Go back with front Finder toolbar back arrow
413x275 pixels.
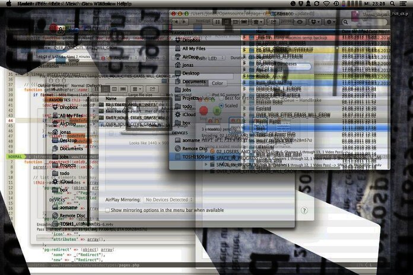[176, 22]
